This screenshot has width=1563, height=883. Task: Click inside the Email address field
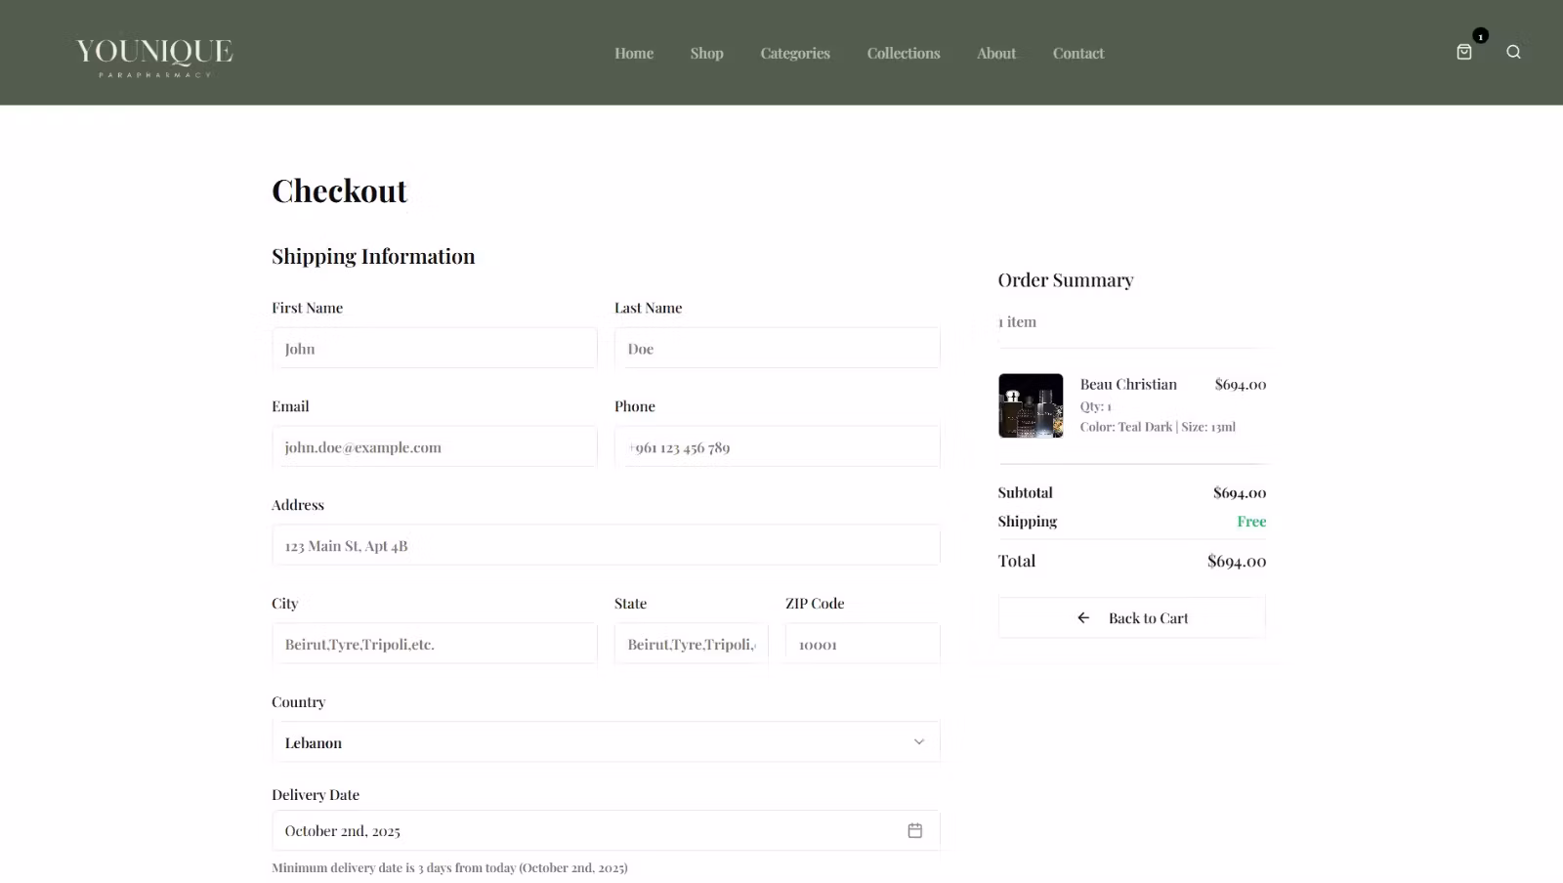(434, 446)
